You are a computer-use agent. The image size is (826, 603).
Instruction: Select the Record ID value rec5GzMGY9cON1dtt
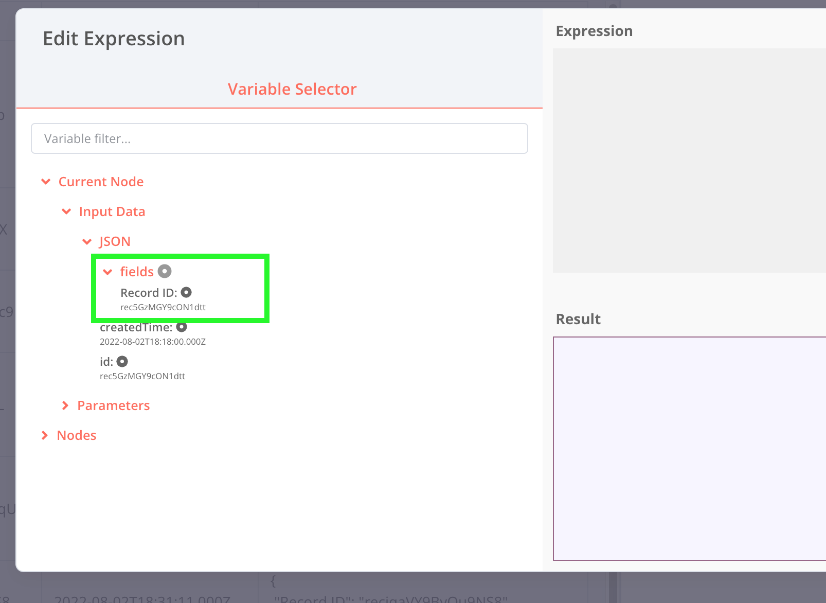(163, 307)
